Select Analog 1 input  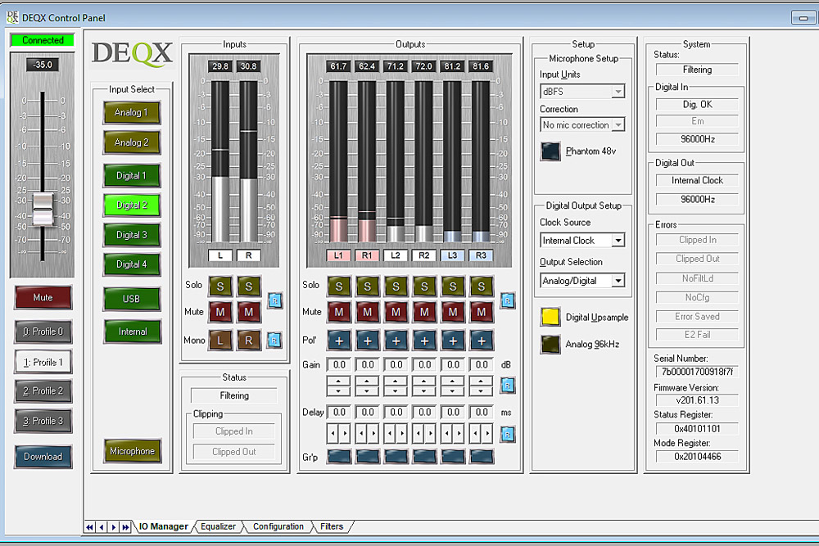coord(132,113)
